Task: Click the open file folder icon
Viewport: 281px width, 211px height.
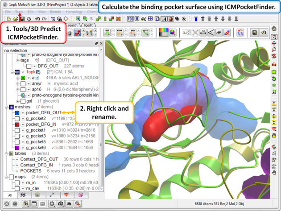Action: point(16,19)
